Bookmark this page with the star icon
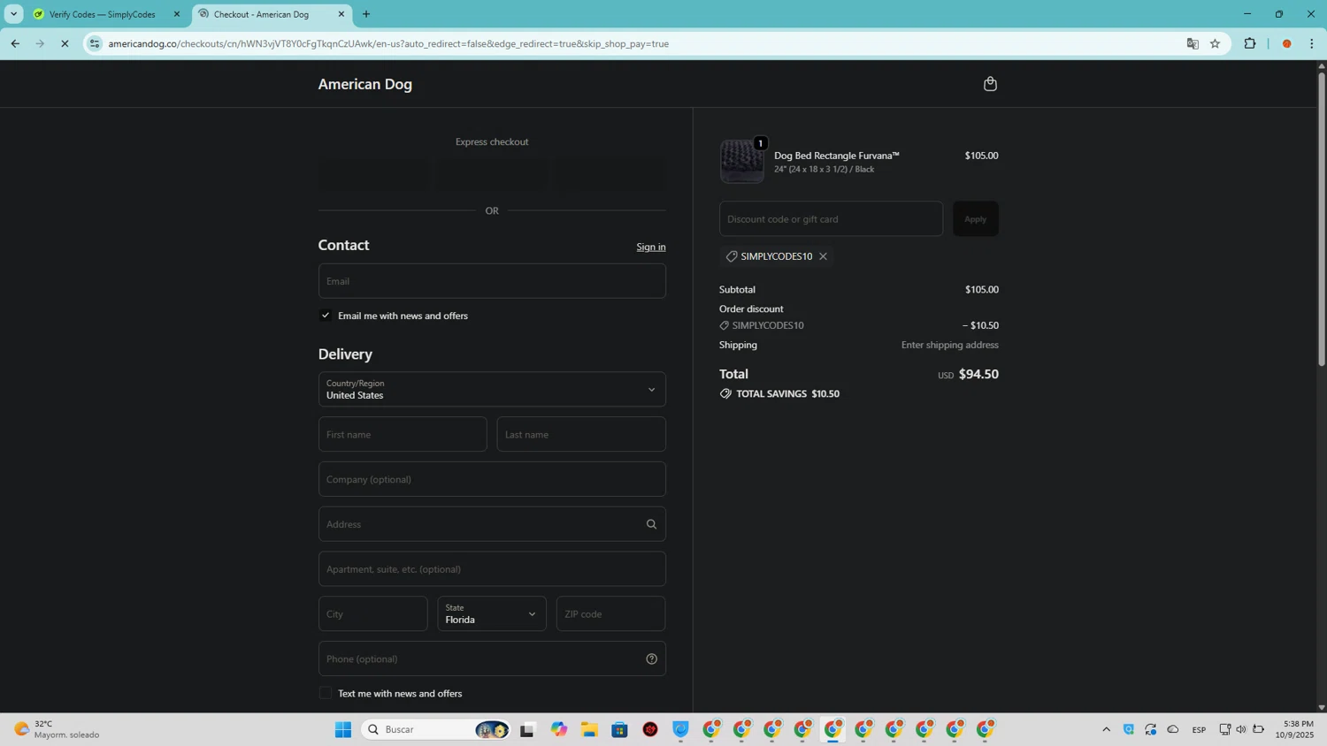Image resolution: width=1327 pixels, height=746 pixels. 1215,43
